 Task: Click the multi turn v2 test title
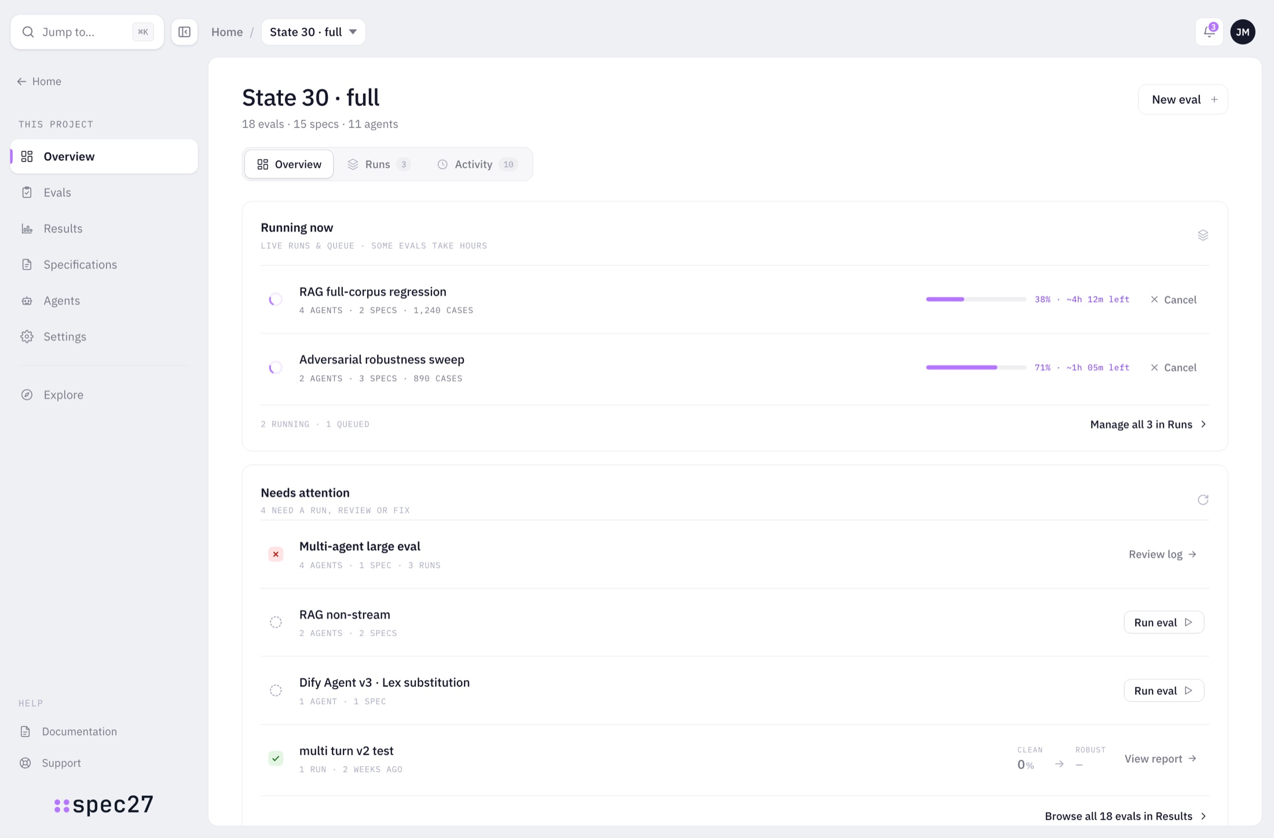click(346, 751)
